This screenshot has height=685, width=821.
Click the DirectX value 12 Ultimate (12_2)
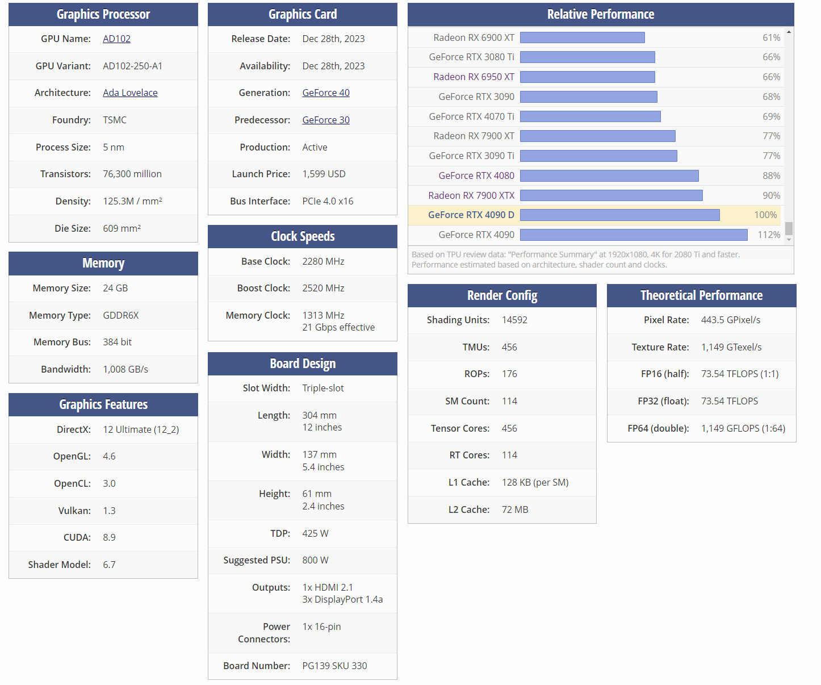(141, 429)
